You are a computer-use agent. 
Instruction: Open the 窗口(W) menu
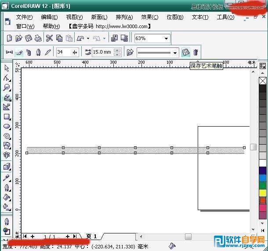(25, 26)
